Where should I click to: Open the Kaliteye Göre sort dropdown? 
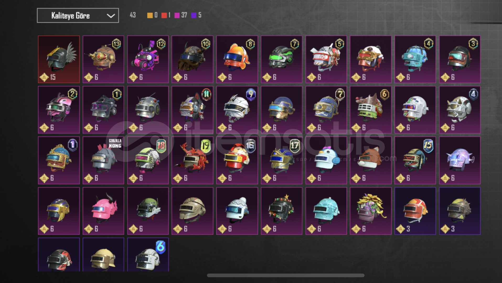click(x=78, y=15)
